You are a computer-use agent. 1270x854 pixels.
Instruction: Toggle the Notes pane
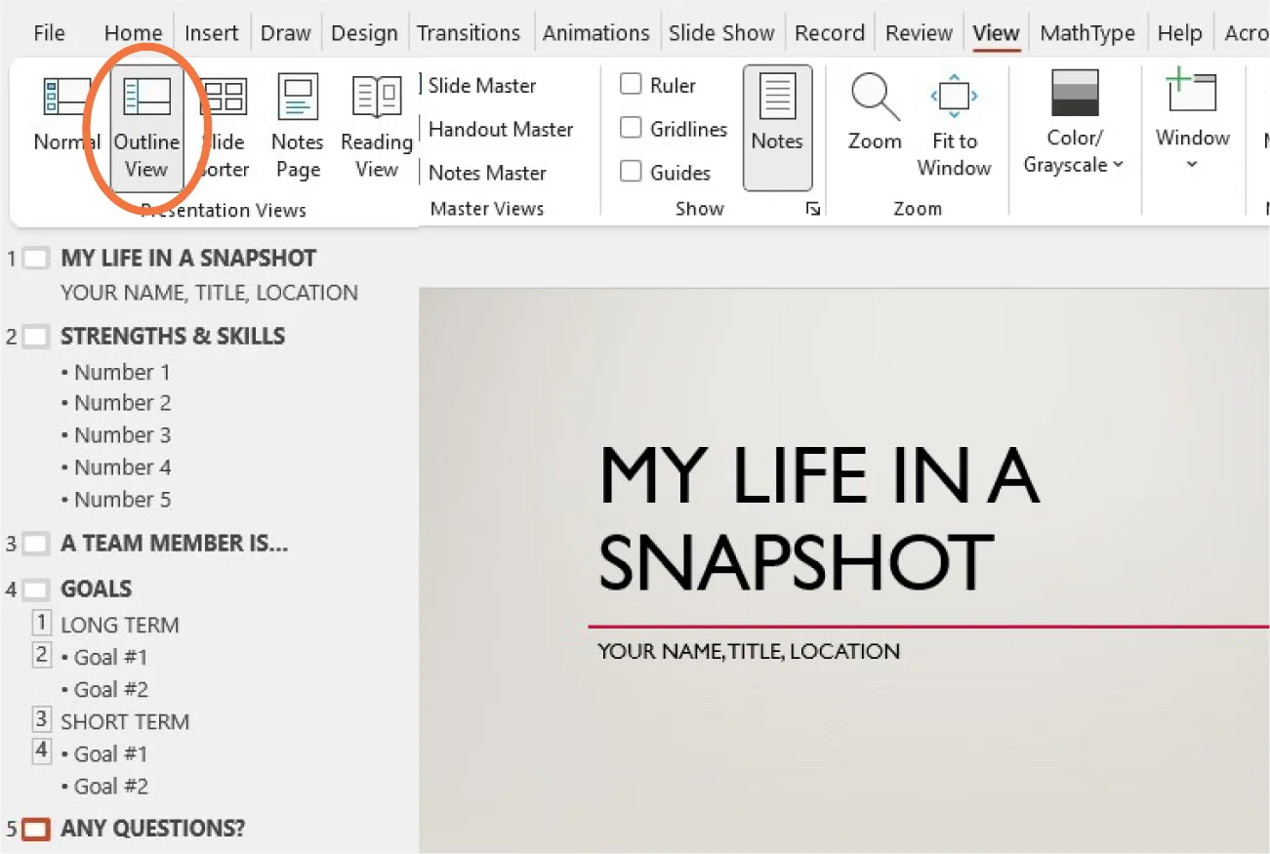pyautogui.click(x=777, y=121)
